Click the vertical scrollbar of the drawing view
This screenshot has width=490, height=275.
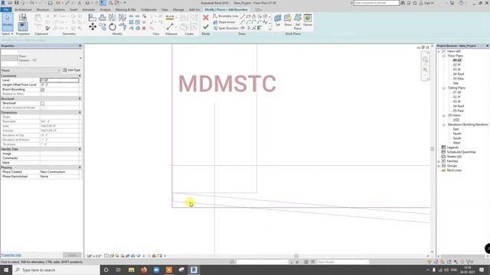(x=432, y=149)
